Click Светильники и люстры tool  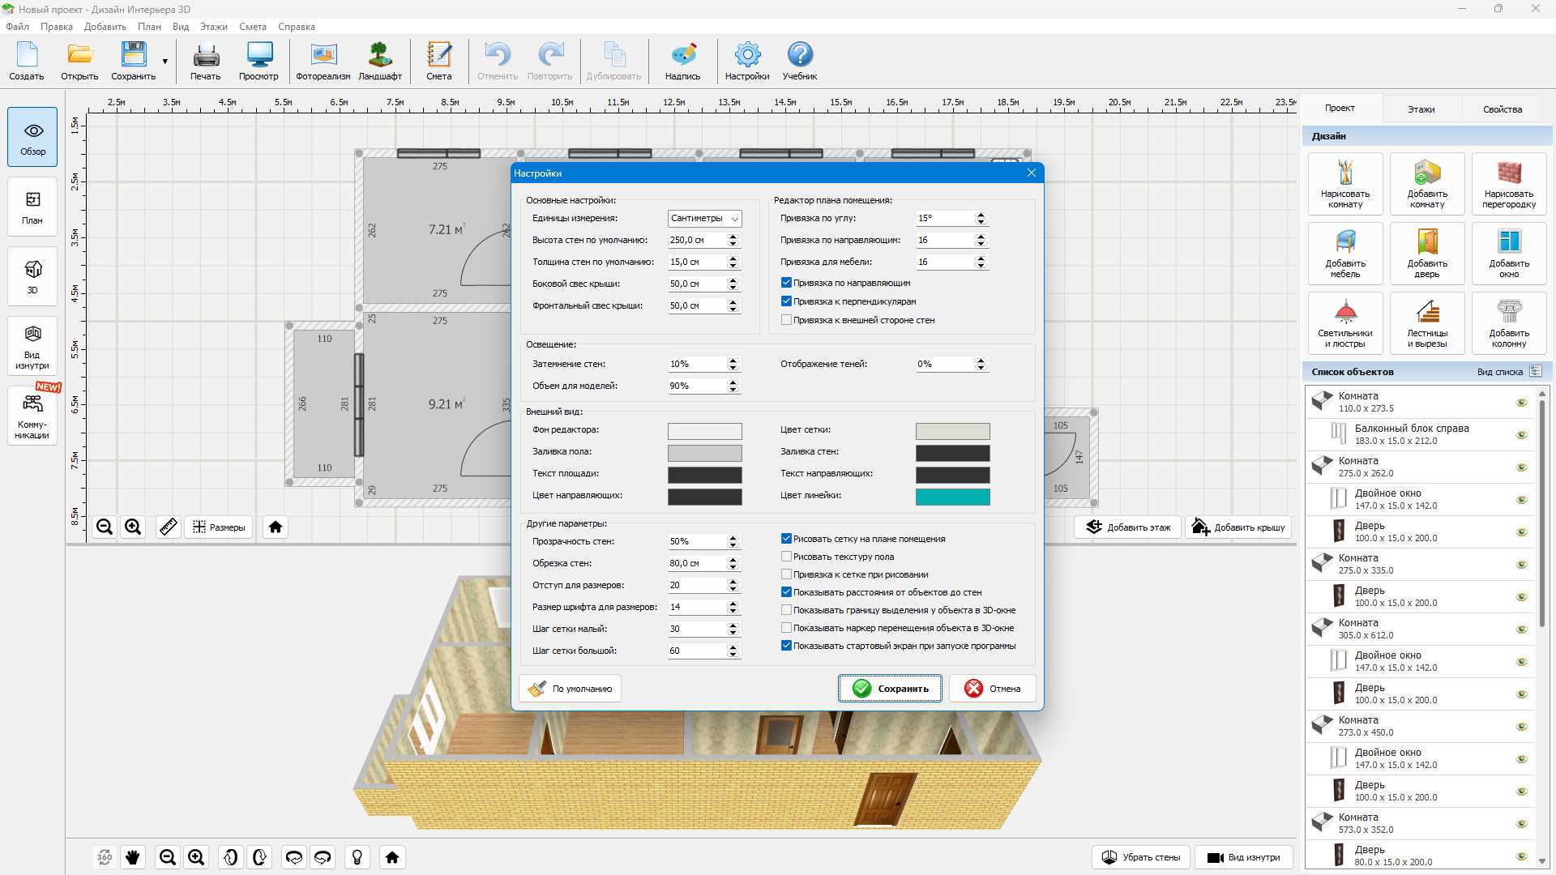click(x=1345, y=323)
